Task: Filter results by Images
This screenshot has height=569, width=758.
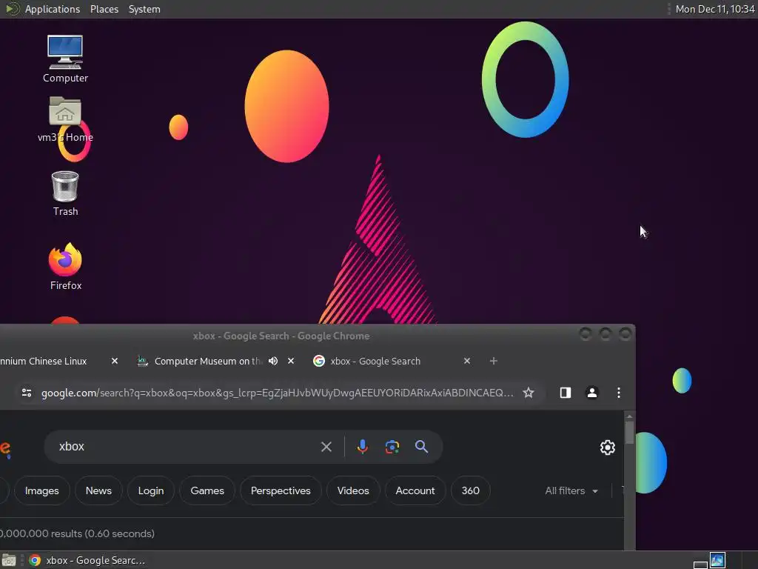Action: coord(42,490)
